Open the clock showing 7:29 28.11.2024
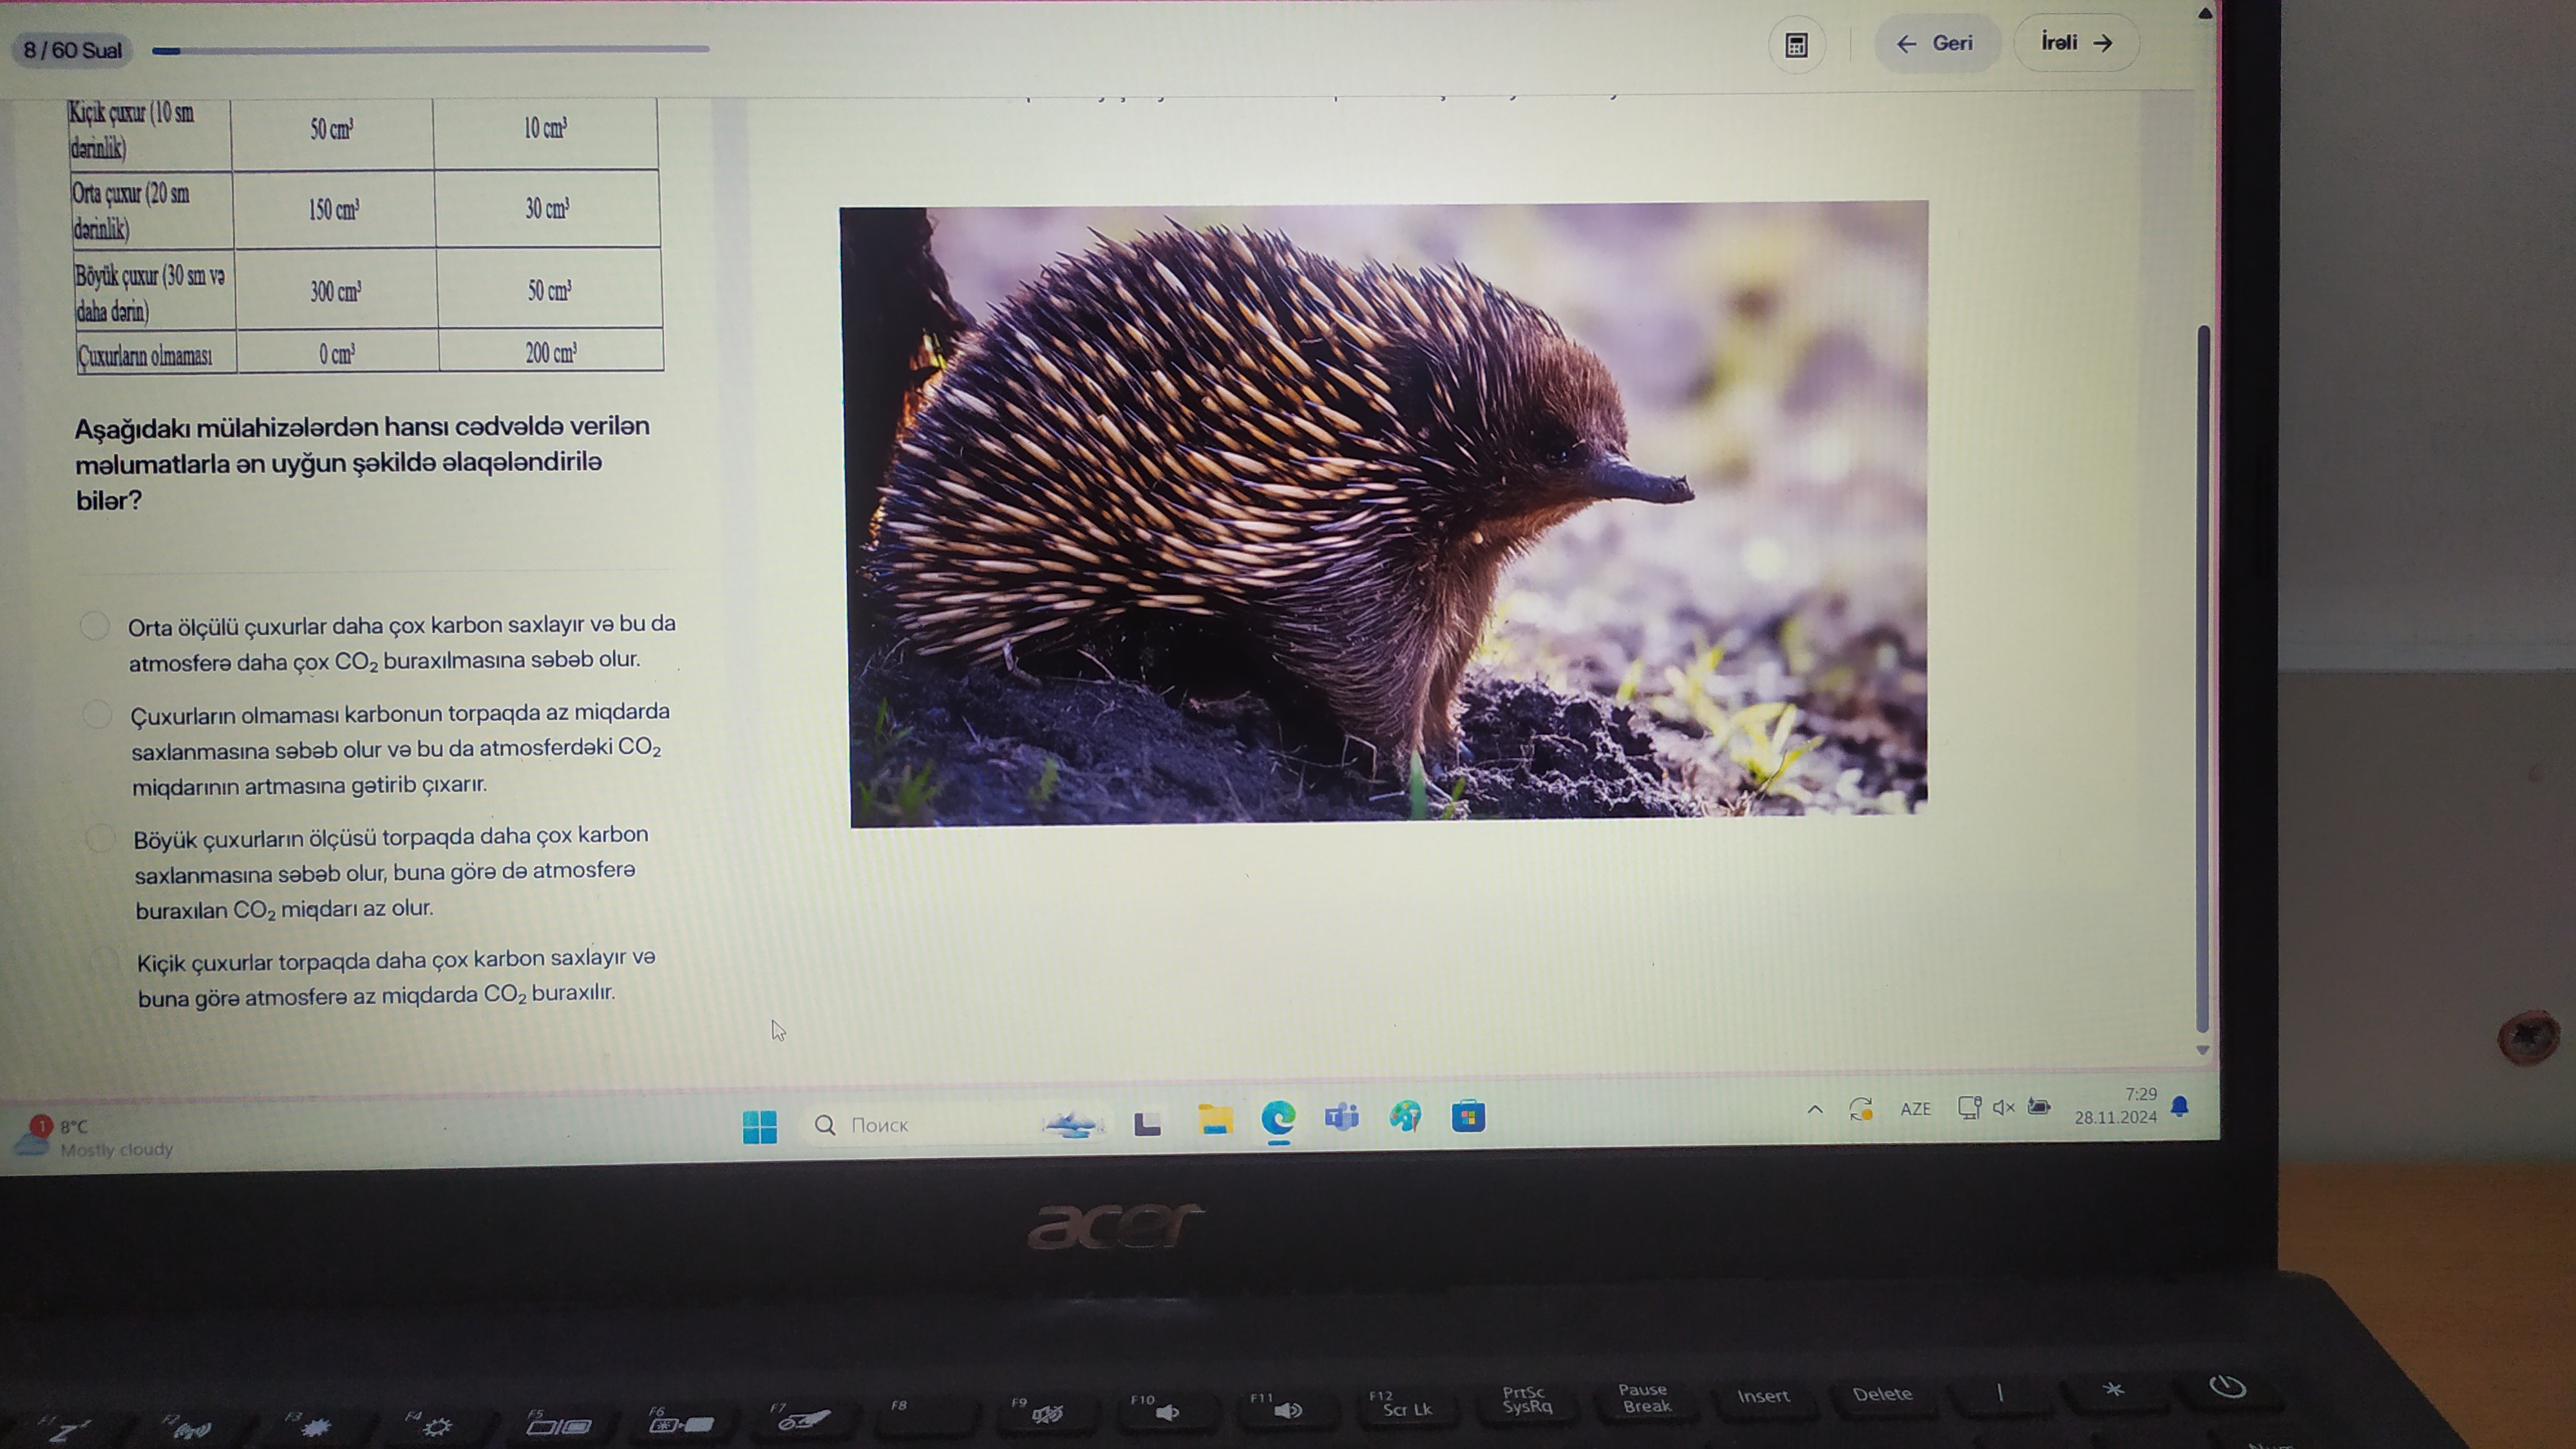Screen dimensions: 2576x1449 (2115, 1106)
